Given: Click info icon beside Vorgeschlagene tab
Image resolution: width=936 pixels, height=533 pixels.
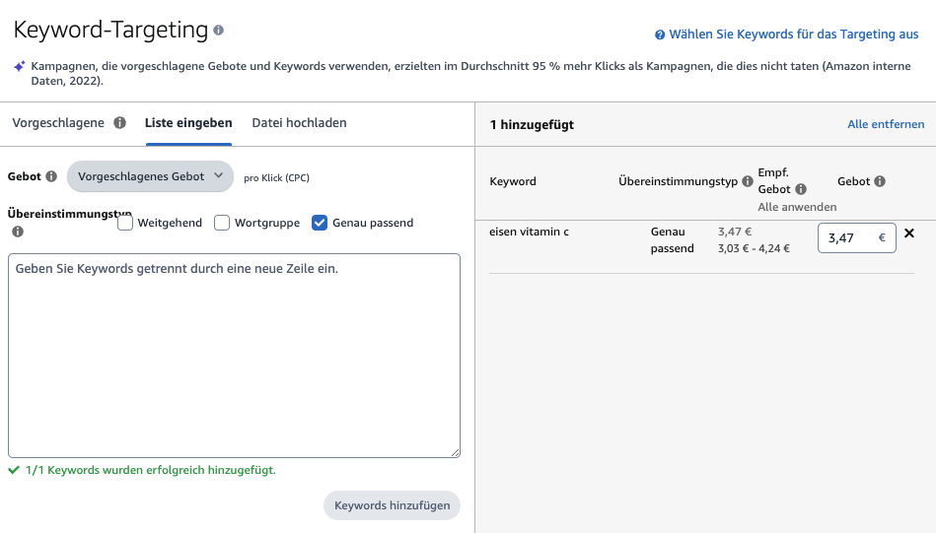Looking at the screenshot, I should point(120,123).
